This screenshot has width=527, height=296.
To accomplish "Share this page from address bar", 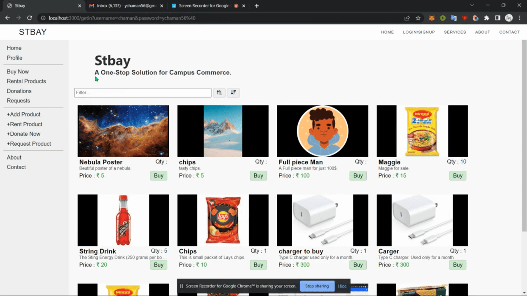I will pos(407,18).
